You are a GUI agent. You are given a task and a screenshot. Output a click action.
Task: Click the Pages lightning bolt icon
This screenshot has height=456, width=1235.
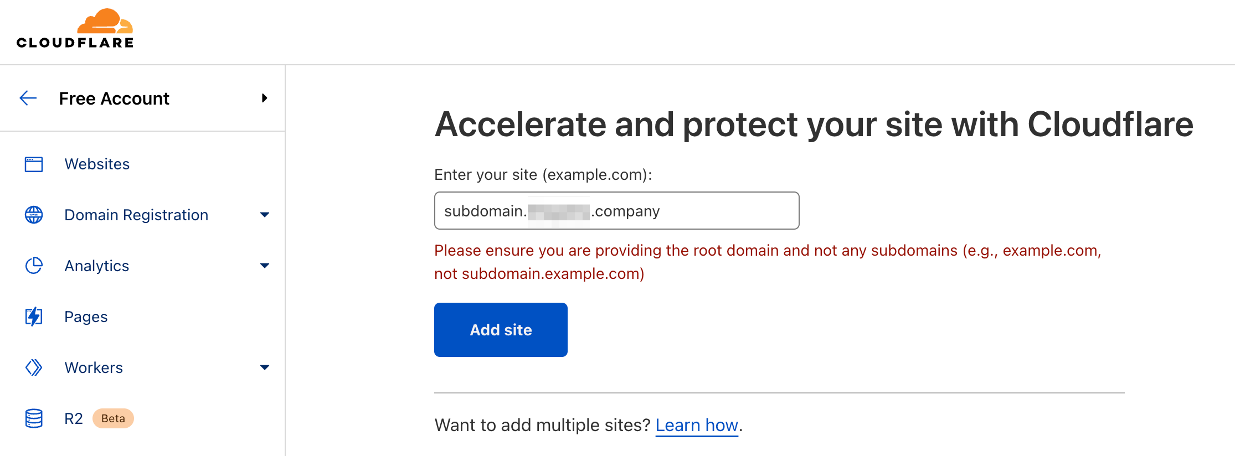pyautogui.click(x=33, y=317)
